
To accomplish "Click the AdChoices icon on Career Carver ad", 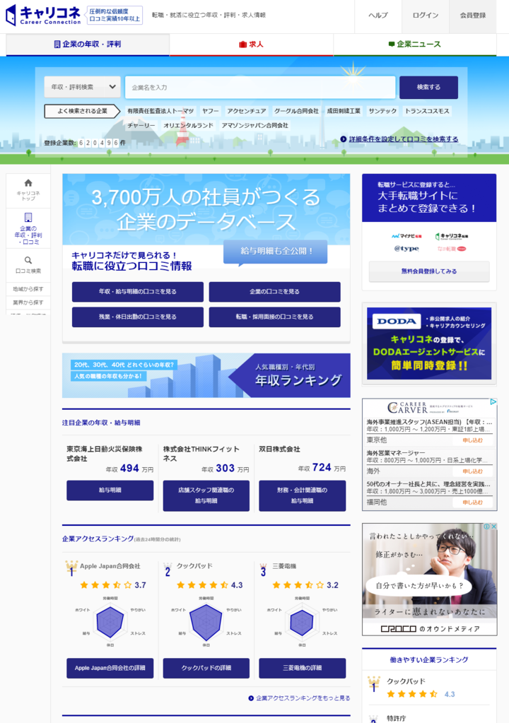I will point(493,402).
